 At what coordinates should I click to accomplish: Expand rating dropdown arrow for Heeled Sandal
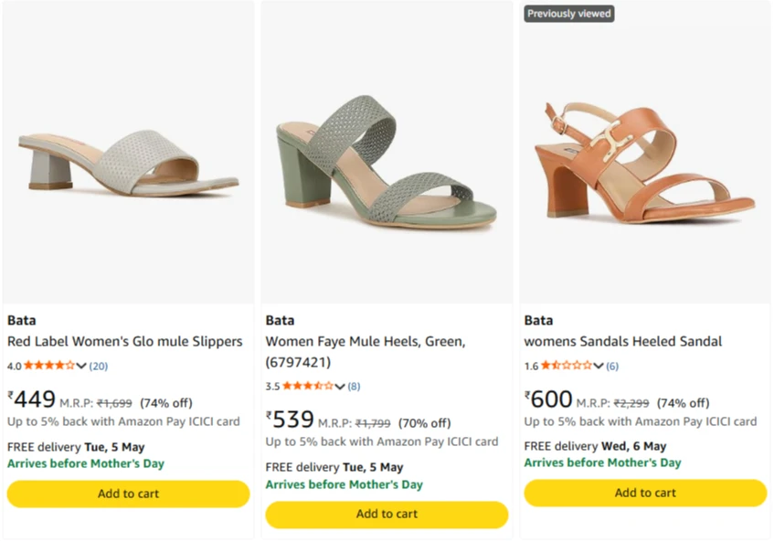click(x=599, y=367)
